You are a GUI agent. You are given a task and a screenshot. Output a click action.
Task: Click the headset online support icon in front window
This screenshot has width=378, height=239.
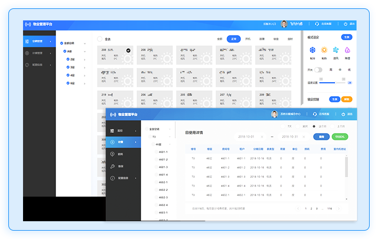[315, 114]
